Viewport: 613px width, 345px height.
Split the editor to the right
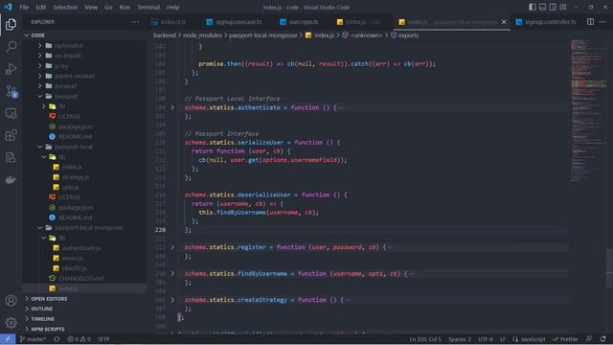point(590,22)
